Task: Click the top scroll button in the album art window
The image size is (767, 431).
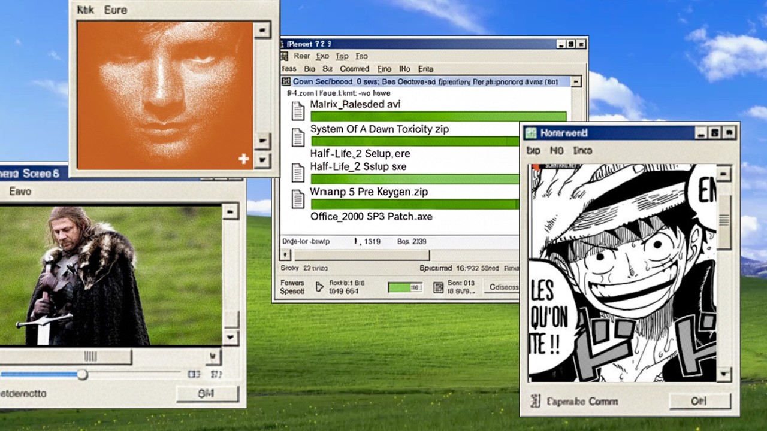Action: pos(262,30)
